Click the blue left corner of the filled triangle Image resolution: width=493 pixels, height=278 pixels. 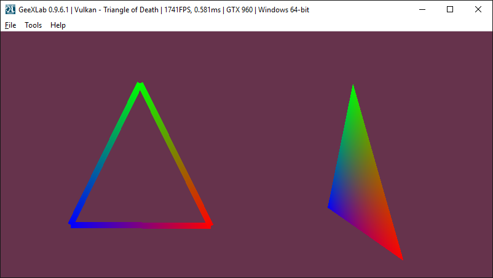[331, 205]
